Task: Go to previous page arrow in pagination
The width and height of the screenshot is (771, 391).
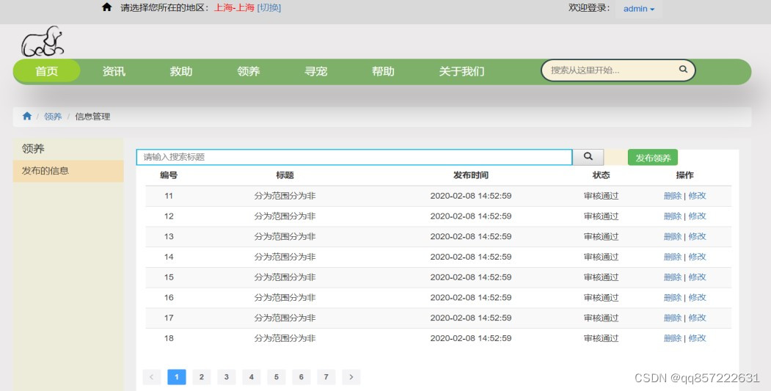Action: pos(151,377)
